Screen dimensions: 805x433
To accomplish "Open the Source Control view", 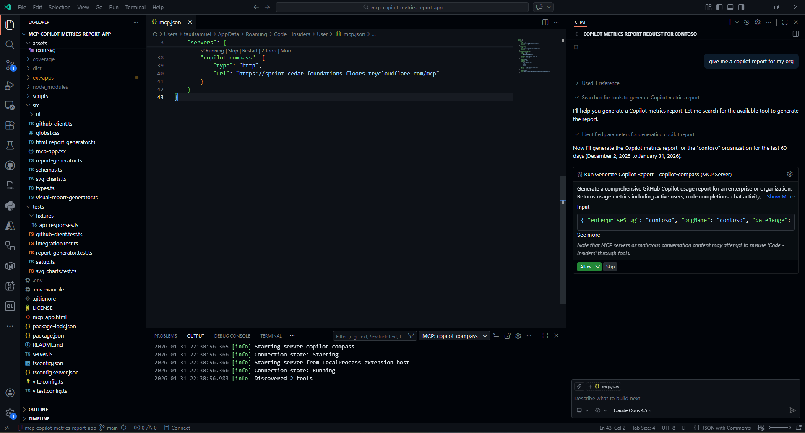I will [x=10, y=65].
